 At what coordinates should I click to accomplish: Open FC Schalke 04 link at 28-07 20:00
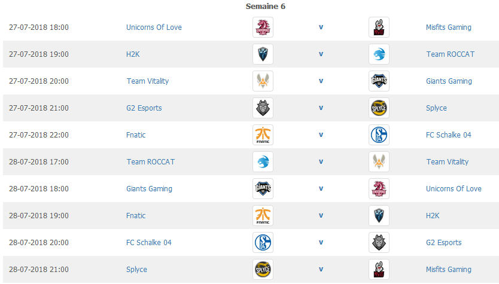click(148, 243)
